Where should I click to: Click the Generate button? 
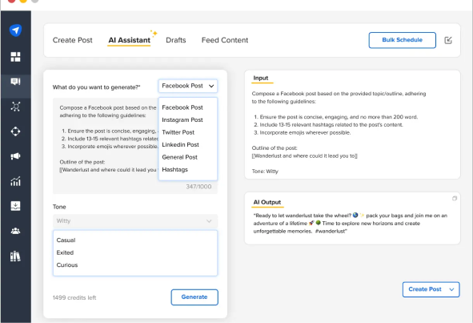(x=194, y=297)
